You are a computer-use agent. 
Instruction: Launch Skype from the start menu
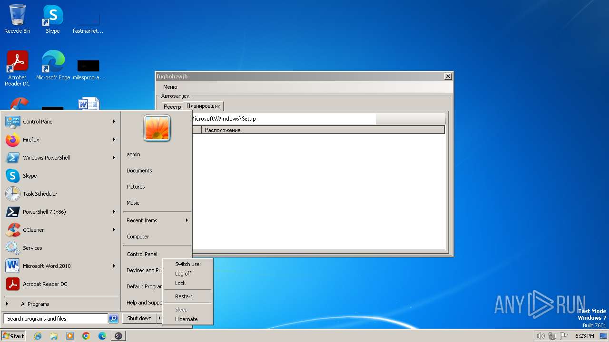tap(60, 176)
